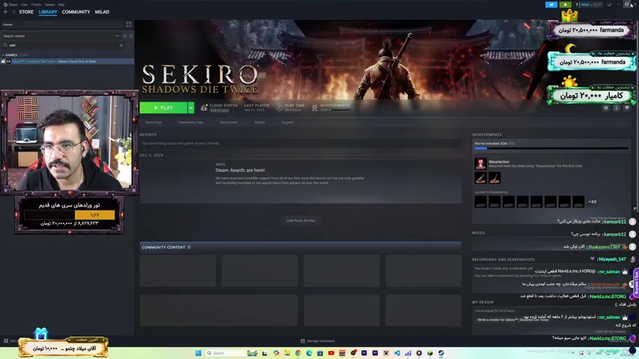Show the +23 more locked achievements

pyautogui.click(x=593, y=201)
